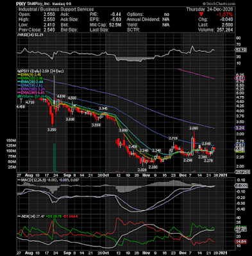Screen dimensions: 252x256
Task: Click the PIXY (Daily) 2.50 (24 Dec) legend
Action: 41,71
